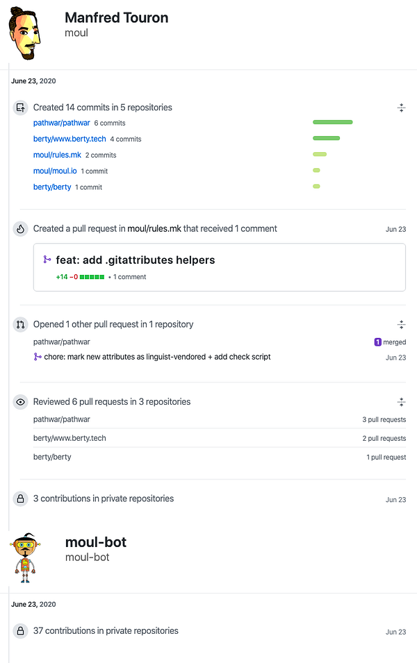This screenshot has height=663, width=417.
Task: Click the branch icon beside chore: mark new attributes
Action: pyautogui.click(x=38, y=357)
